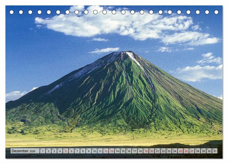Viewport: 228px width, 164px height.
Task: Click red day 25 in the calendar strip
Action: [180, 151]
